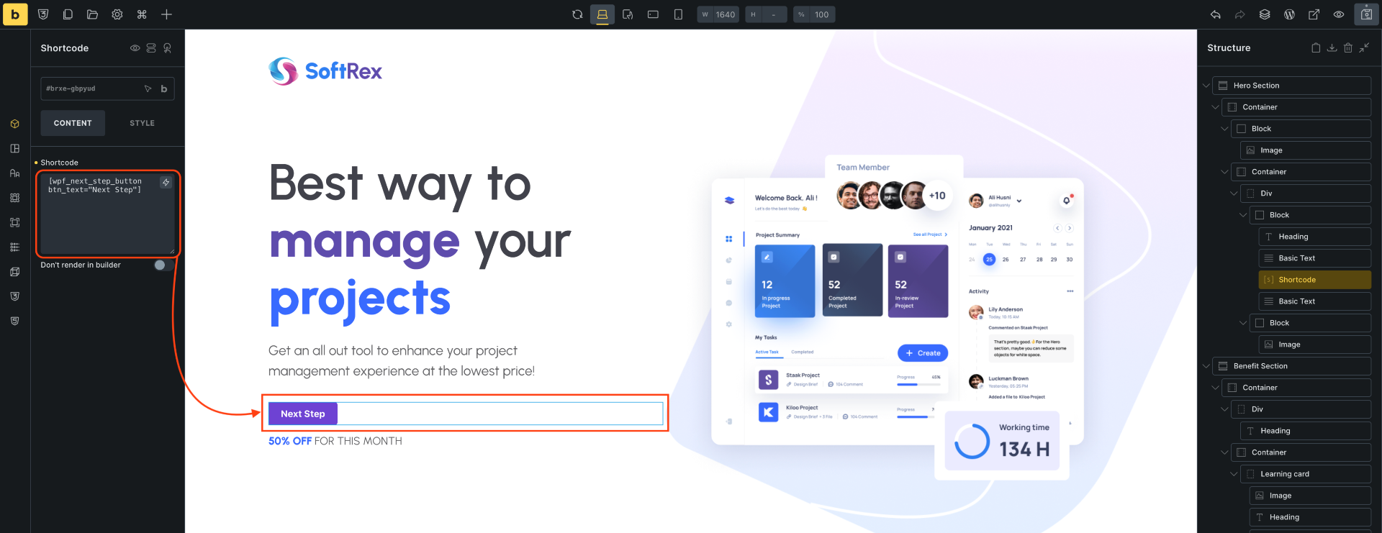Open the Bricks logo menu
The width and height of the screenshot is (1382, 533).
point(15,14)
